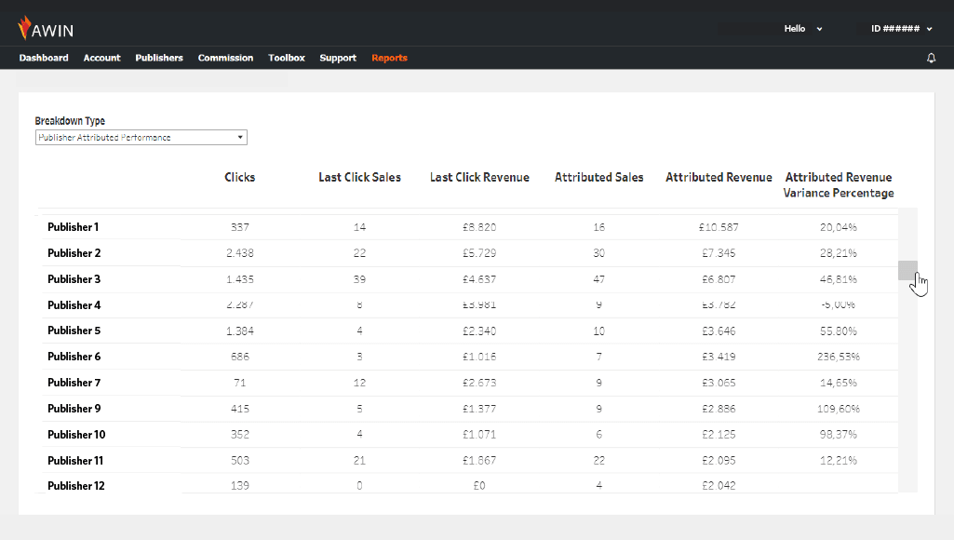This screenshot has height=540, width=954.
Task: Click the Awin flame logo
Action: pos(25,28)
